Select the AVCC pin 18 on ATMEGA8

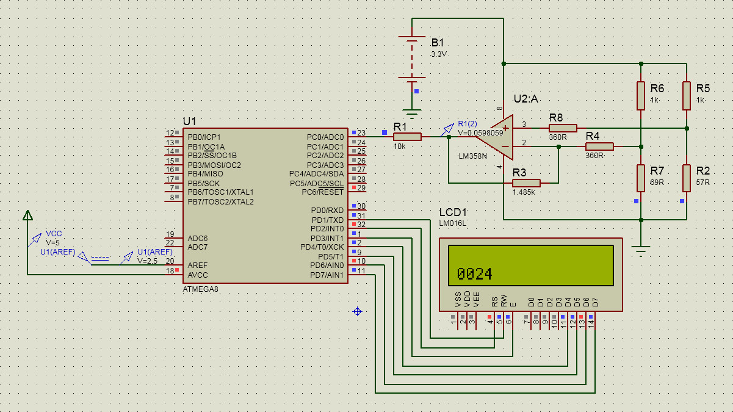pyautogui.click(x=171, y=270)
